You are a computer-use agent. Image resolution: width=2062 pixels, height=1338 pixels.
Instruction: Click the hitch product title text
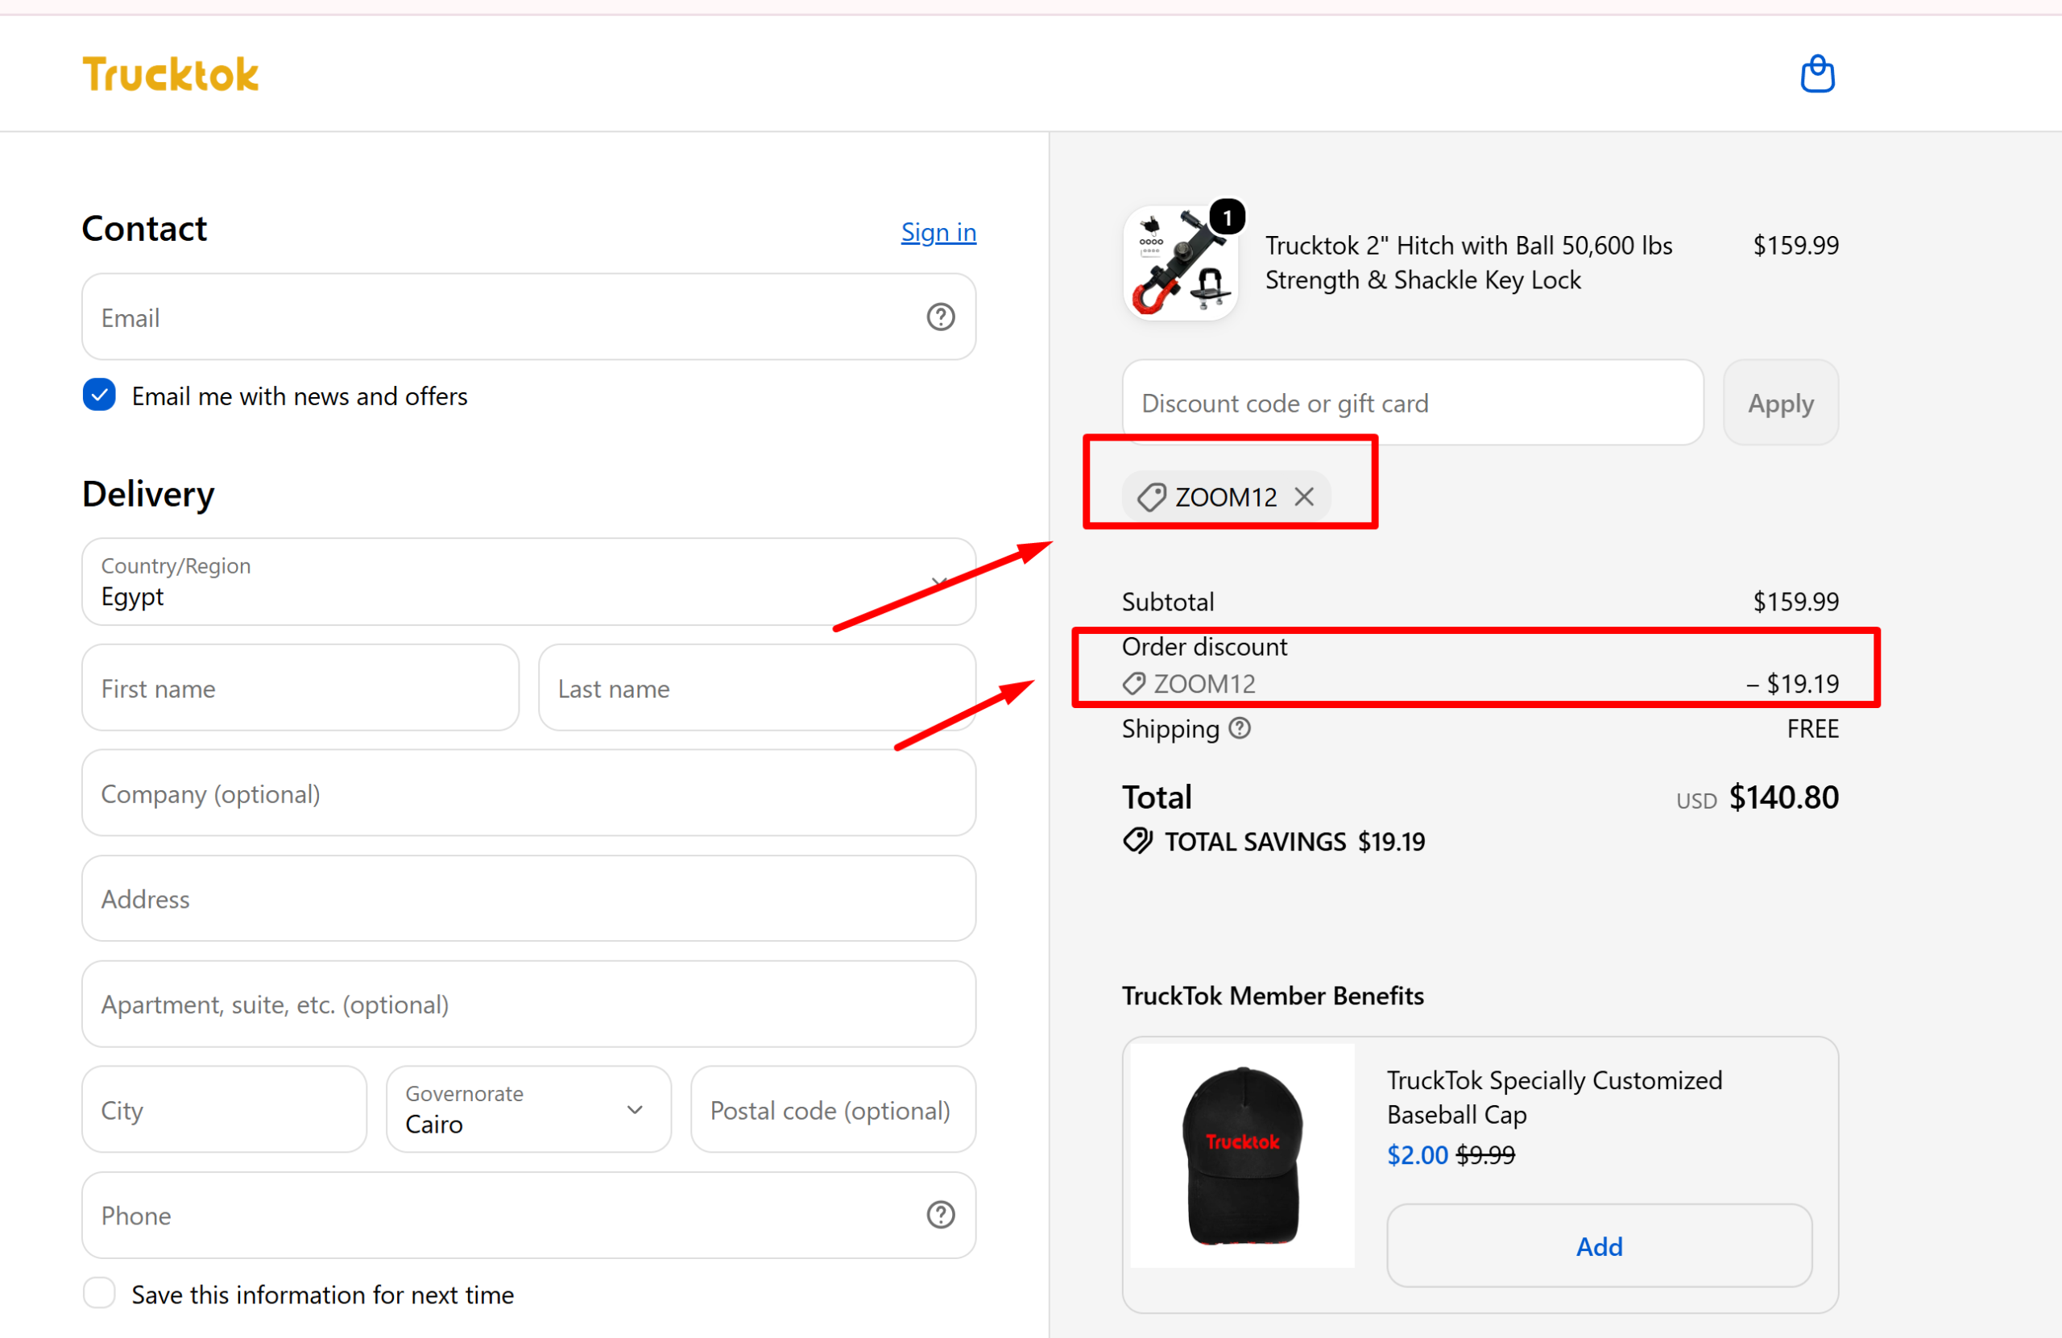1468,263
